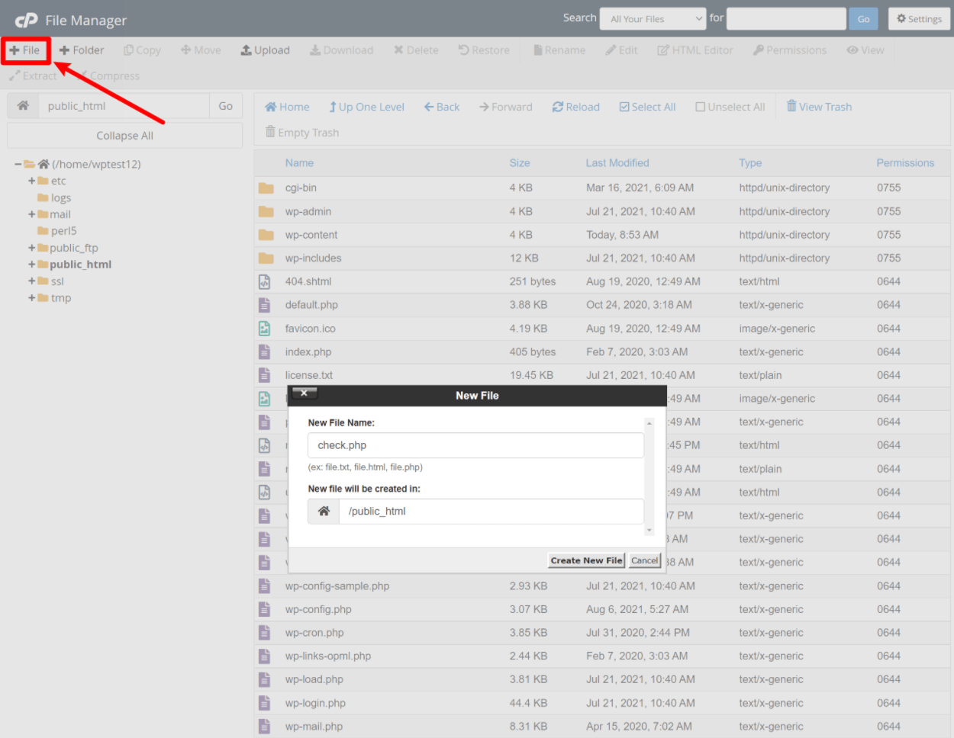Select the wp-login.php file name
954x738 pixels.
315,703
